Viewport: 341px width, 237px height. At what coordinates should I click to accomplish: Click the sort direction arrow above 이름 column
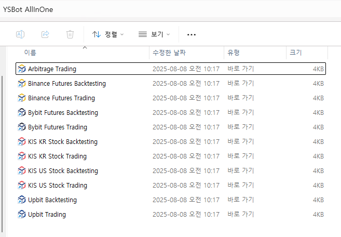[x=85, y=47]
